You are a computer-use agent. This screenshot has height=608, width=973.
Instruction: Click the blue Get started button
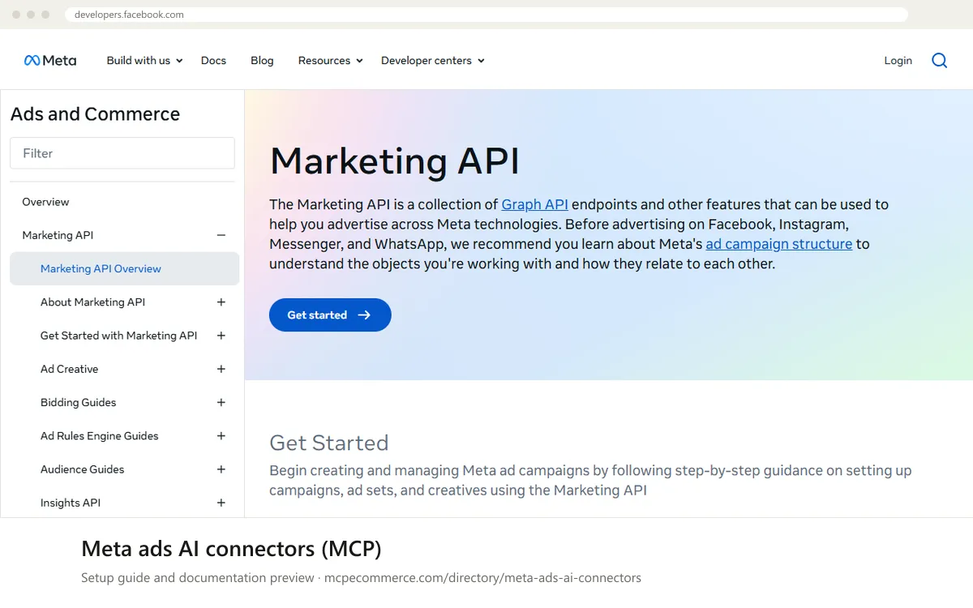[330, 315]
